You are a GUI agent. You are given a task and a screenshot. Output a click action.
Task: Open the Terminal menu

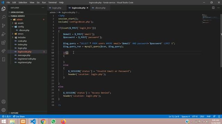click(x=52, y=2)
